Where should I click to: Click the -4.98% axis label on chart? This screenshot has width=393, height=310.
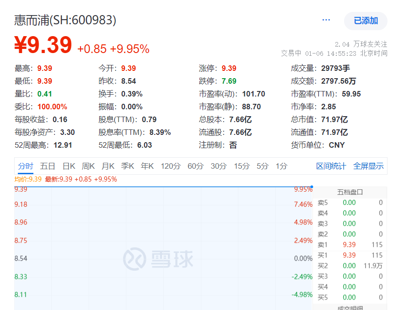(x=302, y=294)
